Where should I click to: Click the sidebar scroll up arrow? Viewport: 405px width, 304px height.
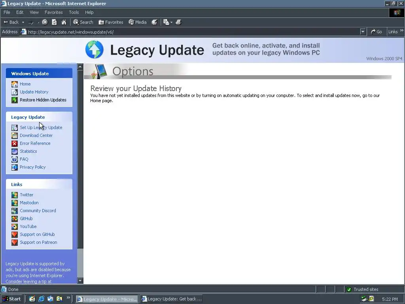80,66
